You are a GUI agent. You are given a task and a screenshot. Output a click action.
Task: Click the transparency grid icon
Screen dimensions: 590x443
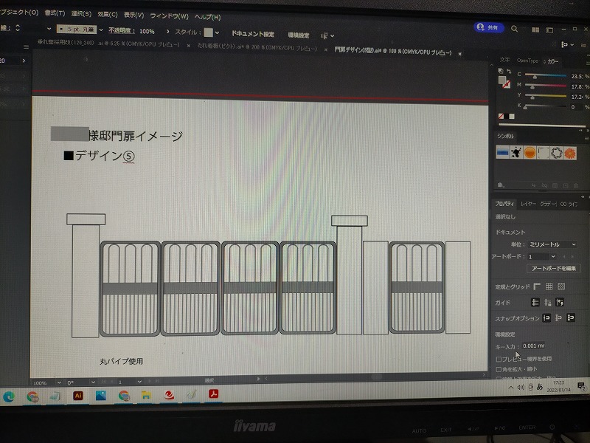coord(561,286)
